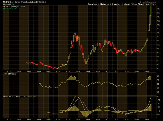
Task: Click the 250 price axis label
Action: pos(158,57)
